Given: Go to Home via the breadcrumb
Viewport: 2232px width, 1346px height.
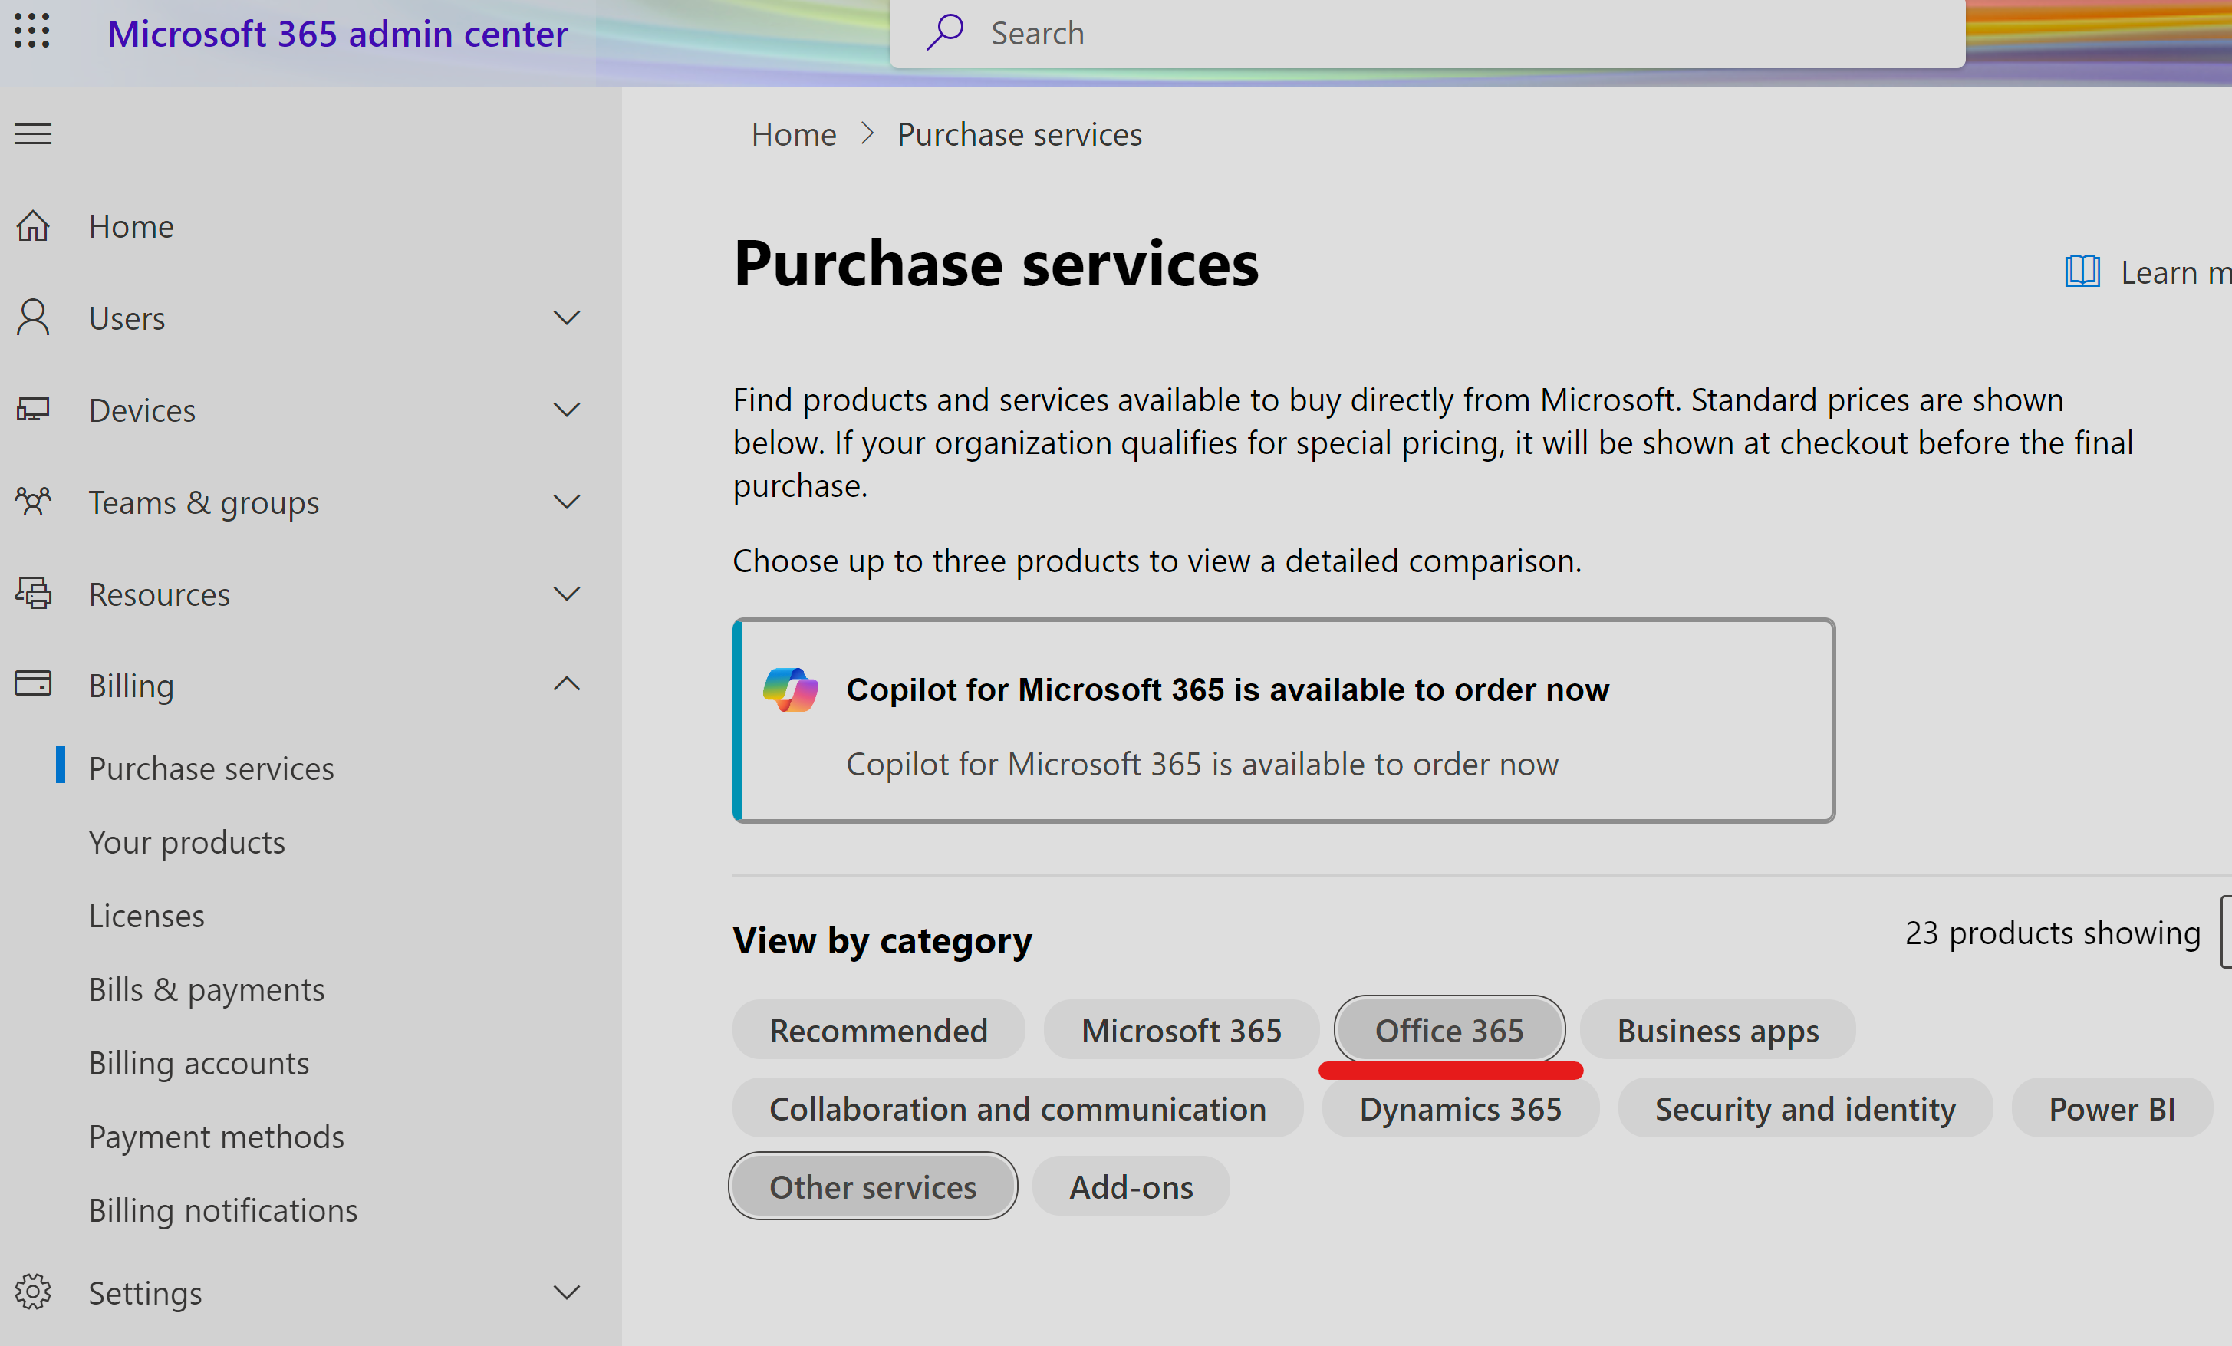Looking at the screenshot, I should [794, 134].
